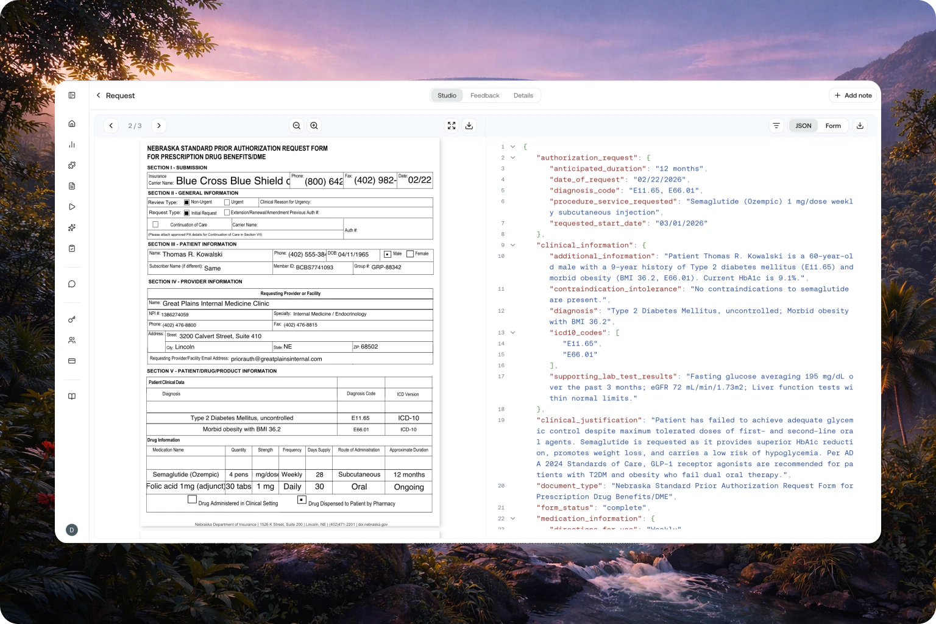This screenshot has width=936, height=624.
Task: Open the Details tab
Action: coord(523,96)
